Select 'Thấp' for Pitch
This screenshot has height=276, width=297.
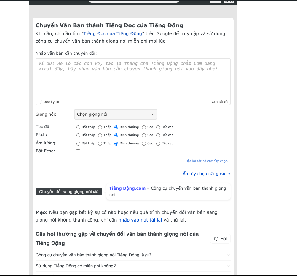100,135
